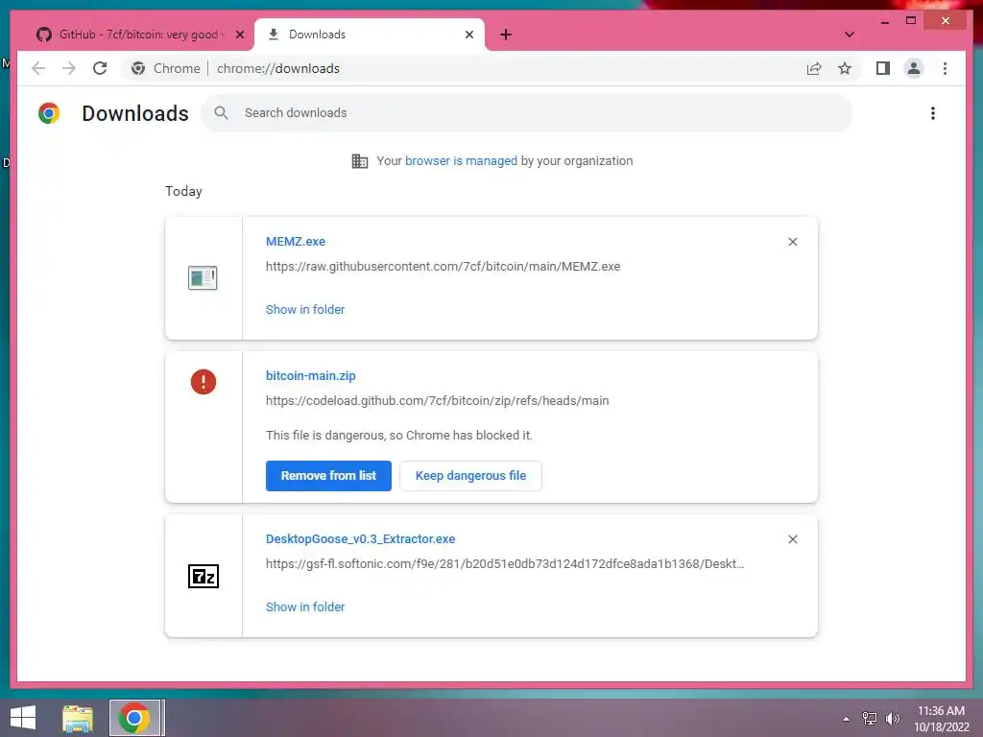
Task: Open DesktopGoose_v0.3_Extractor.exe link
Action: coord(361,539)
